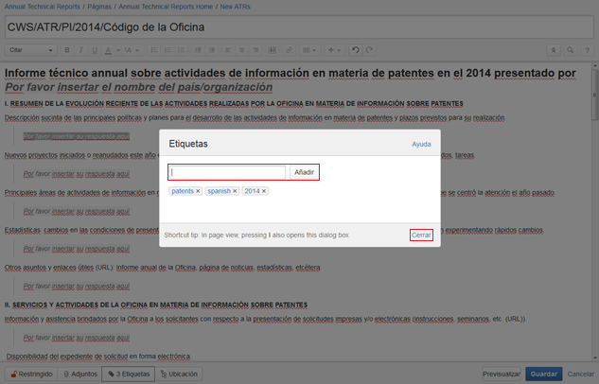
Task: Click the Redo arrow icon
Action: 369,49
